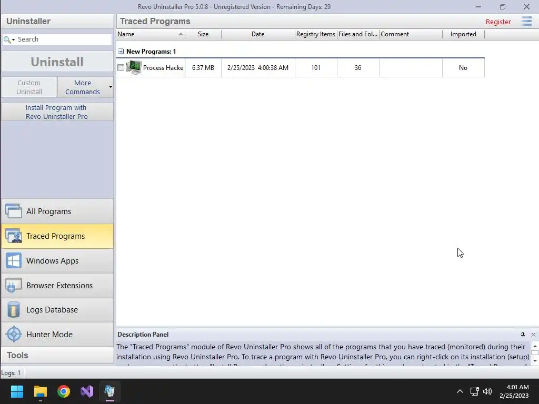Sort by the Imported column
Viewport: 539px width, 404px height.
click(463, 34)
